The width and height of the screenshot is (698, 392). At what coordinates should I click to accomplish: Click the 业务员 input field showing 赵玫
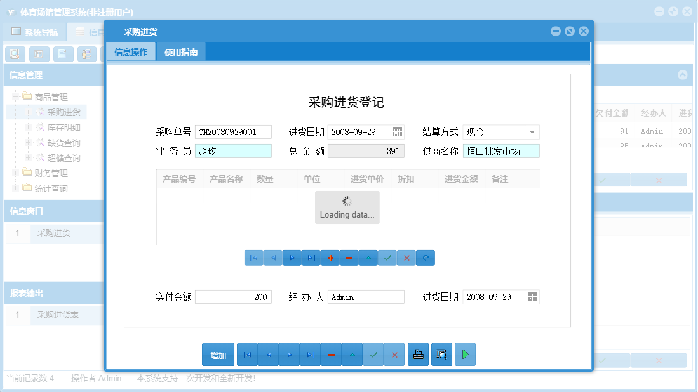click(234, 151)
